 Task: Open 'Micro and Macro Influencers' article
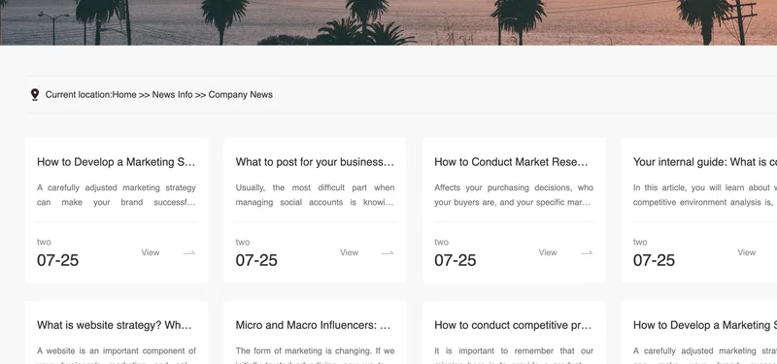[315, 325]
